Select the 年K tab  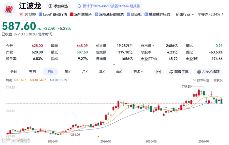pos(119,72)
